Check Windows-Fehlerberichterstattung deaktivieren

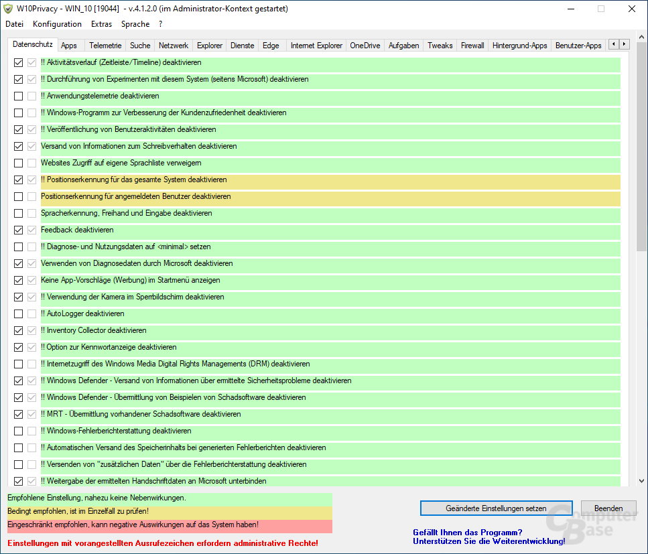[18, 431]
